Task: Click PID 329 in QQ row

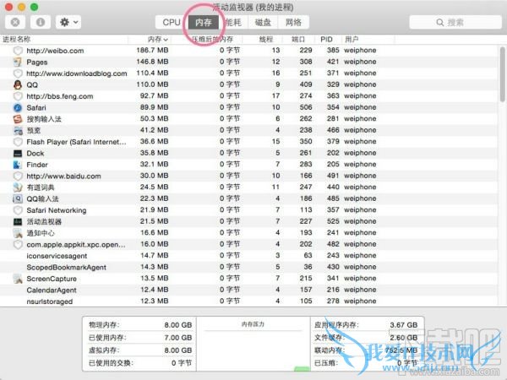Action: (333, 84)
